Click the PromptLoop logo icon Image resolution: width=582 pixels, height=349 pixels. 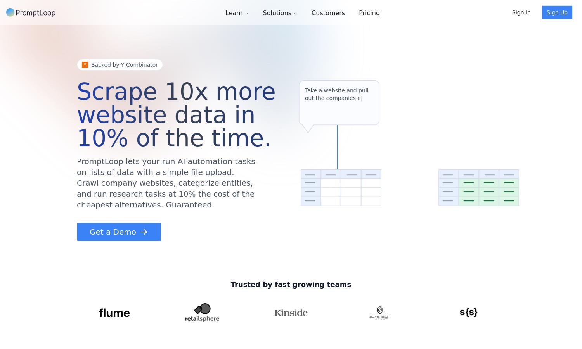10,12
